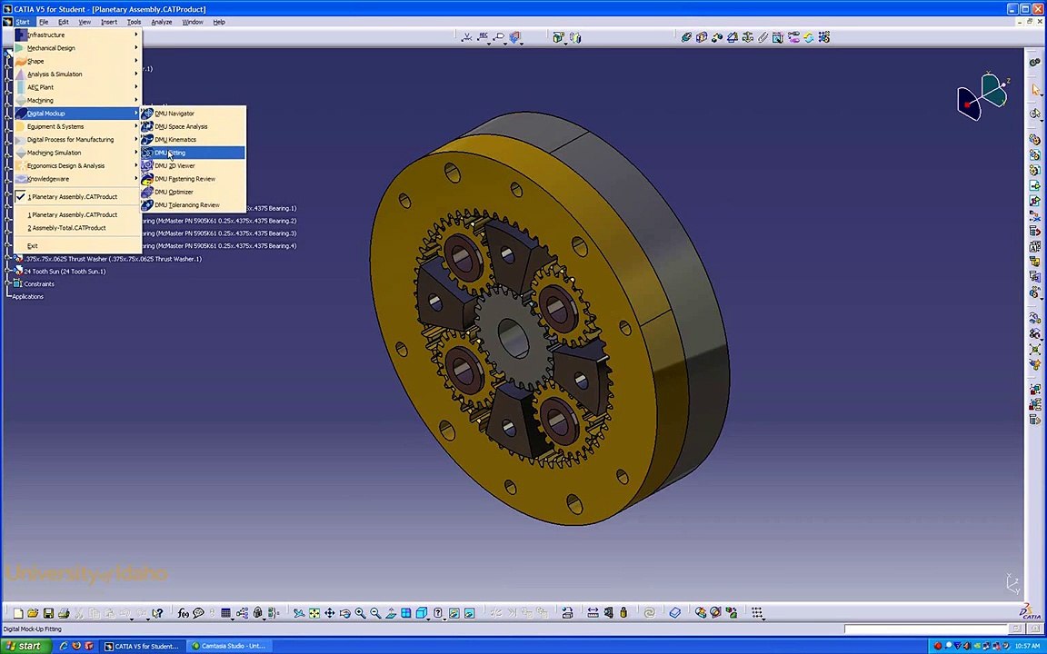Switch to Camtasia Studio taskbar button
The width and height of the screenshot is (1047, 654).
[x=229, y=646]
